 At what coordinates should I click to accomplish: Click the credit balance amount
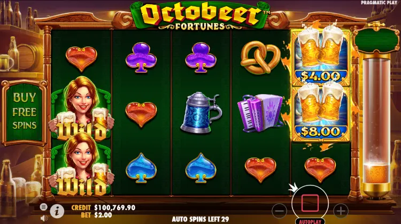[114, 207]
